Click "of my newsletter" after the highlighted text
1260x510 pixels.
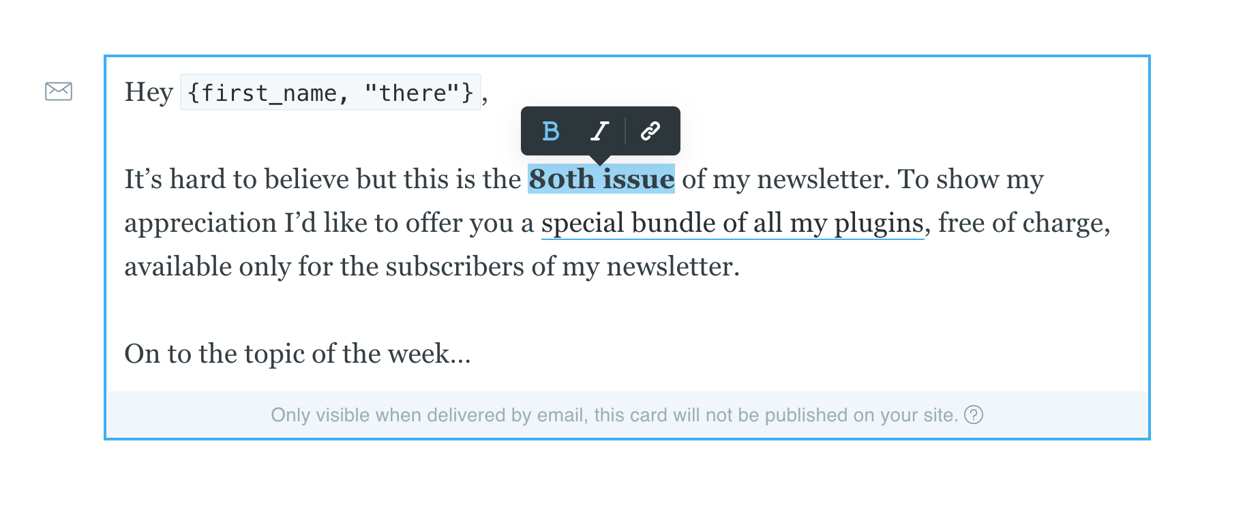tap(784, 179)
